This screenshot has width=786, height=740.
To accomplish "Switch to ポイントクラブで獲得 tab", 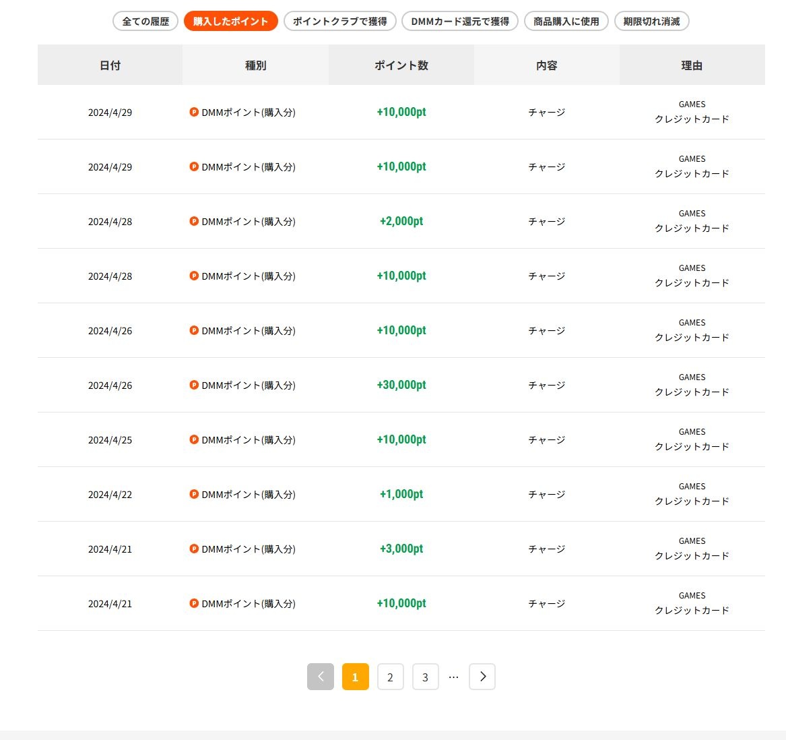I will point(340,22).
